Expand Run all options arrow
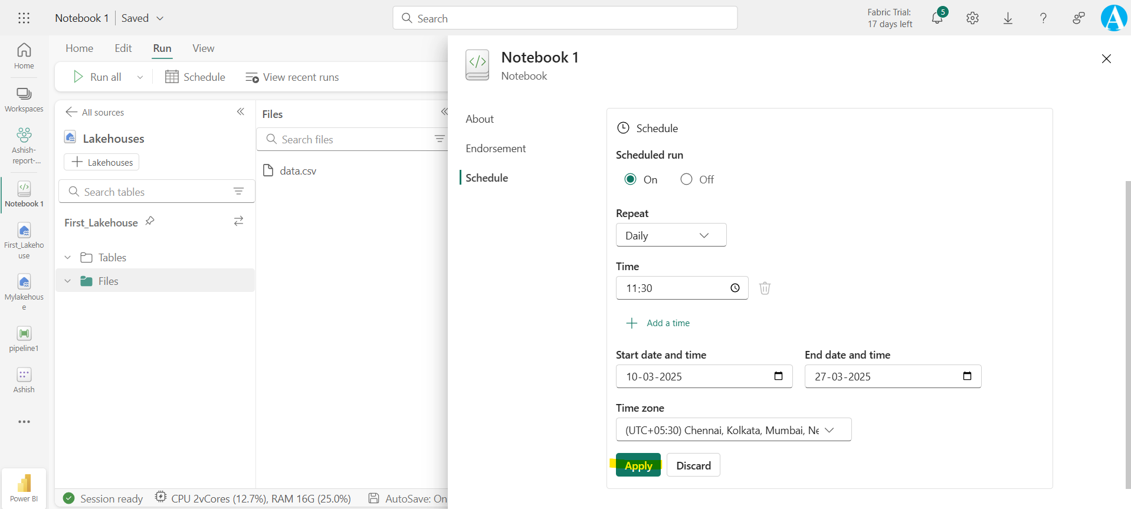Image resolution: width=1131 pixels, height=509 pixels. point(140,77)
